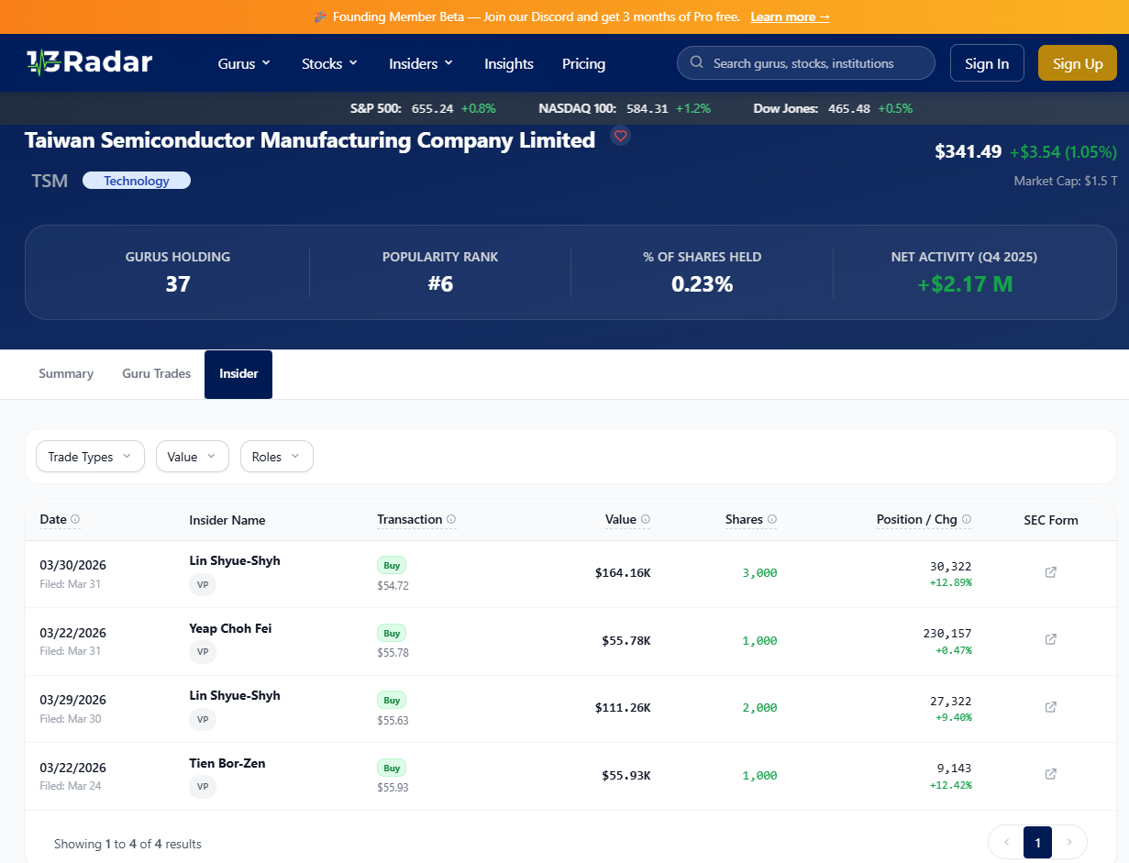Expand the Stocks navigation menu
Screen dimensions: 1129x863
pyautogui.click(x=329, y=63)
